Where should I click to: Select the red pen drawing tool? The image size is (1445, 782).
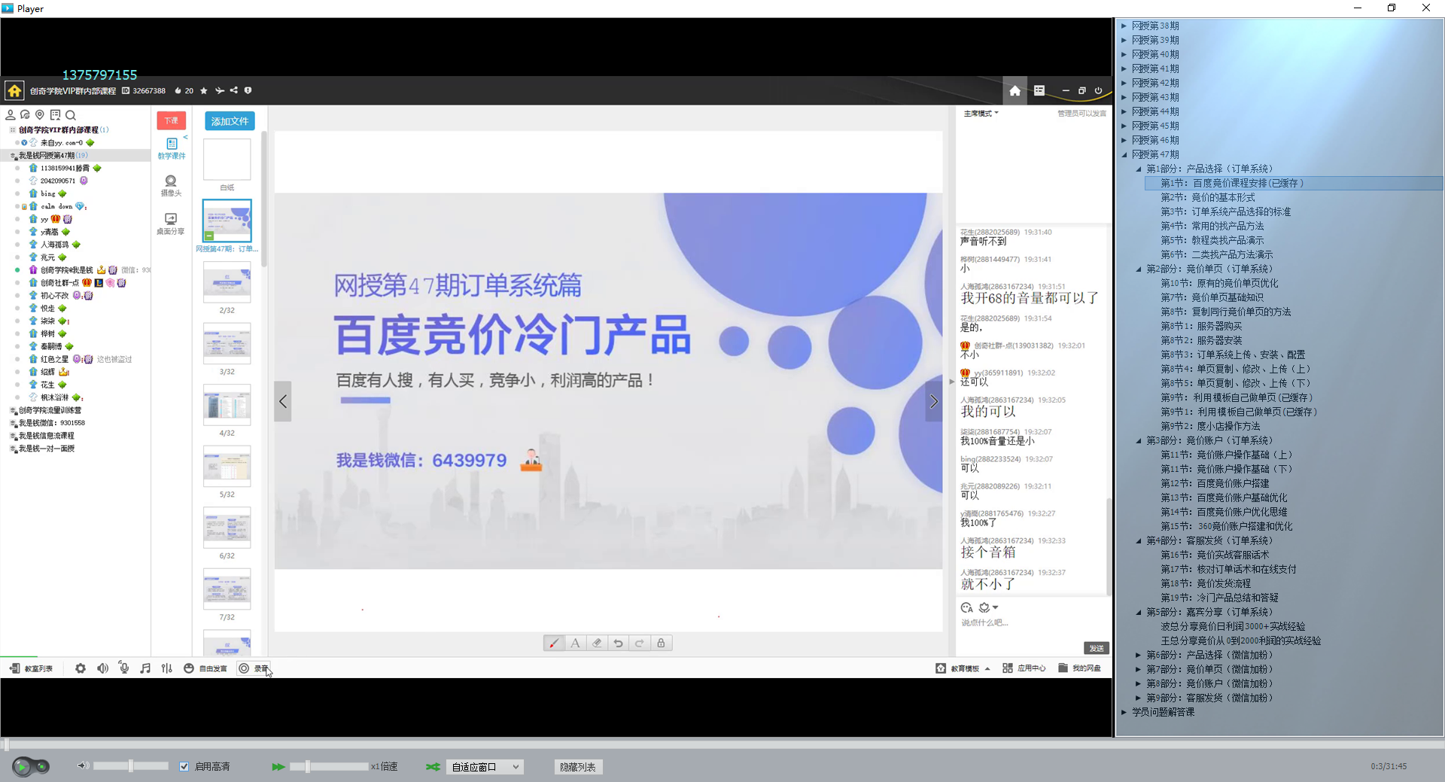click(x=554, y=643)
